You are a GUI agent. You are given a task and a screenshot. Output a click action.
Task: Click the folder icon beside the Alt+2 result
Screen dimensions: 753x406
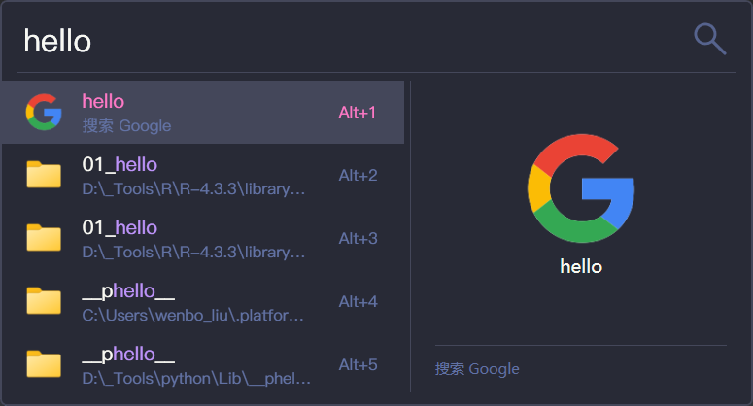click(x=44, y=176)
